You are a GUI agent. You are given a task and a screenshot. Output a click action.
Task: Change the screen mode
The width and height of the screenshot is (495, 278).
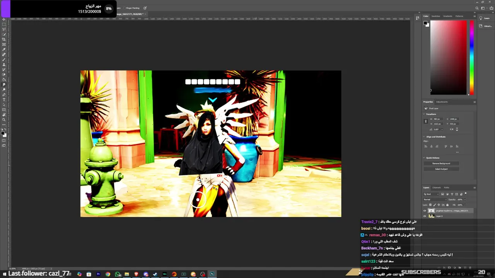(x=3, y=146)
